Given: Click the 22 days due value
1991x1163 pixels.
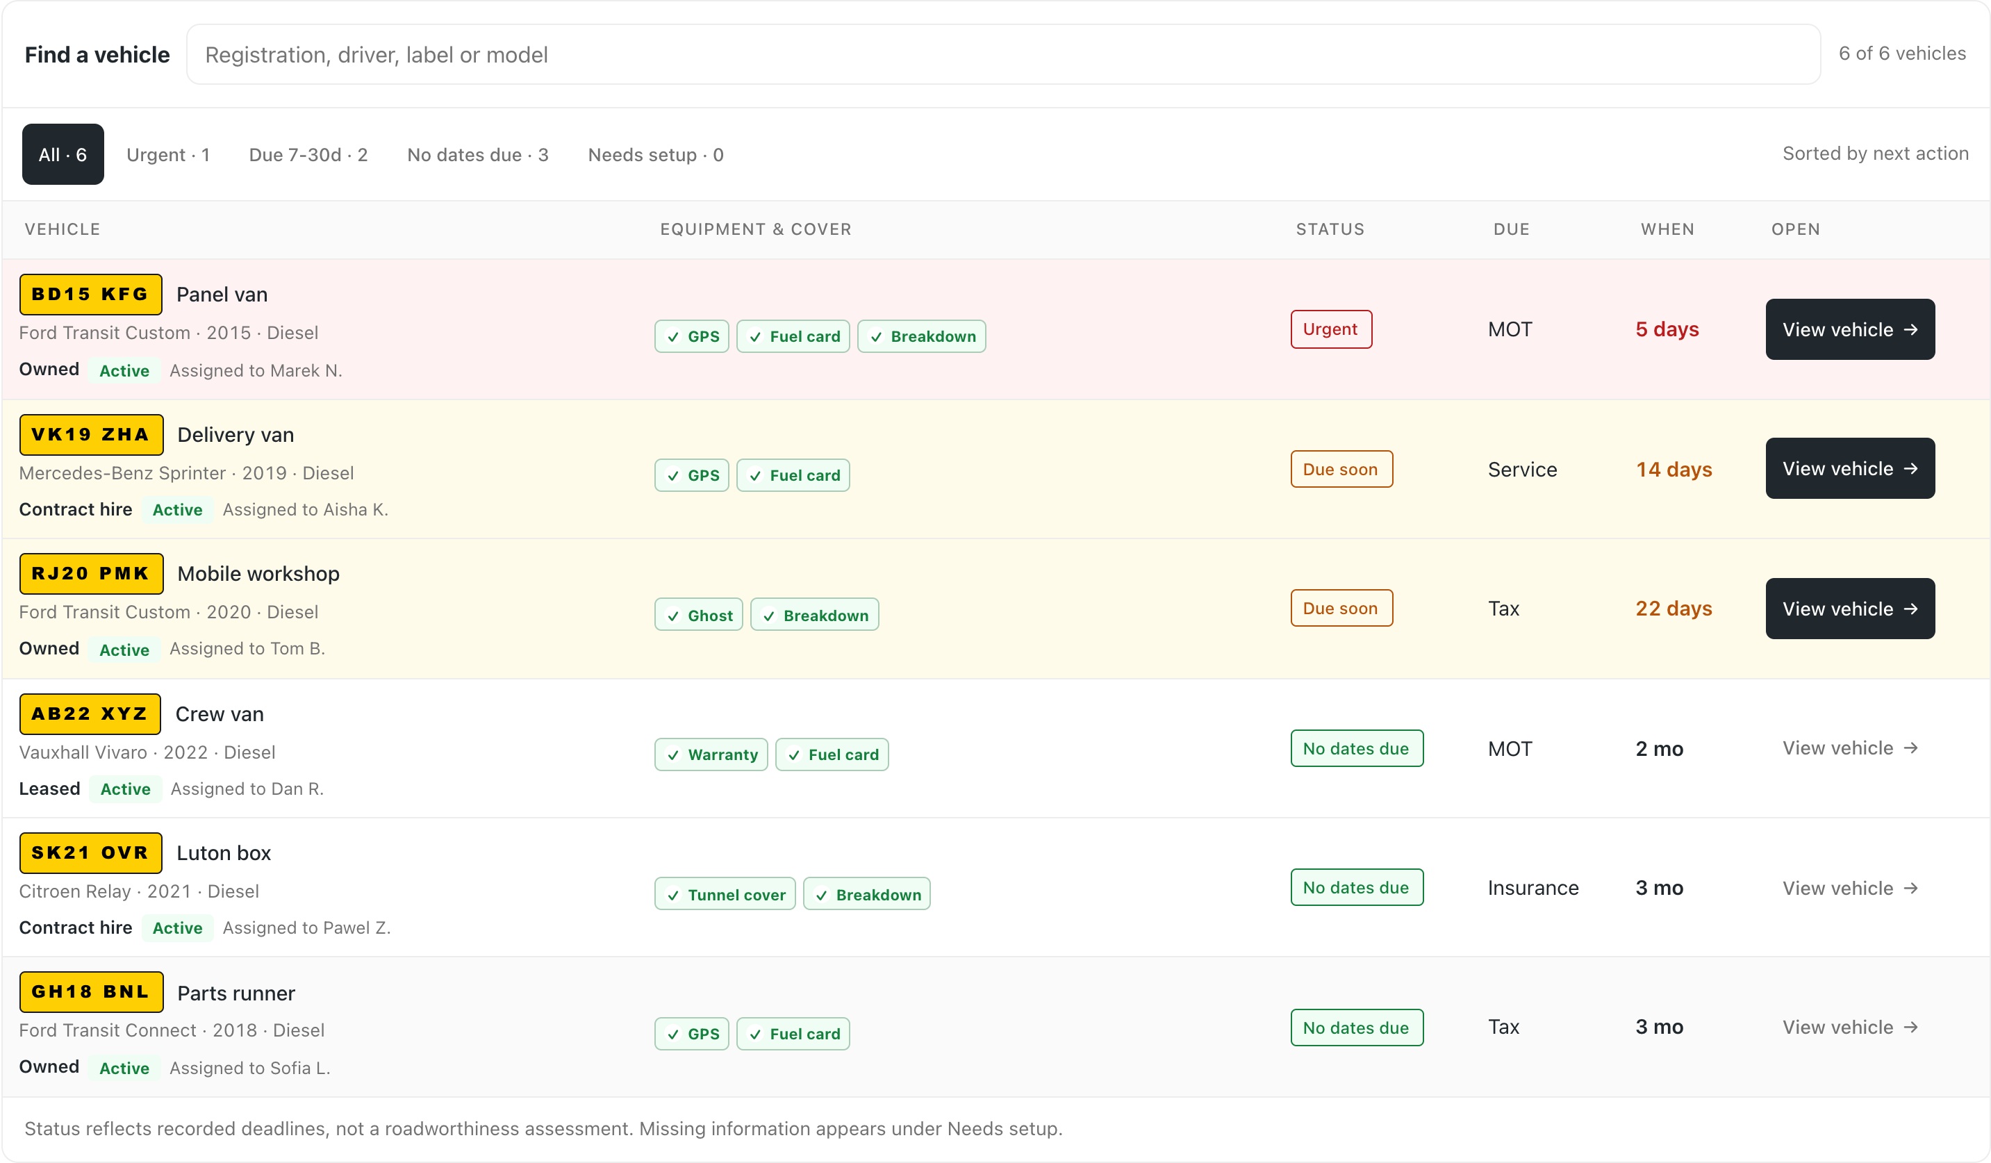Looking at the screenshot, I should point(1674,609).
